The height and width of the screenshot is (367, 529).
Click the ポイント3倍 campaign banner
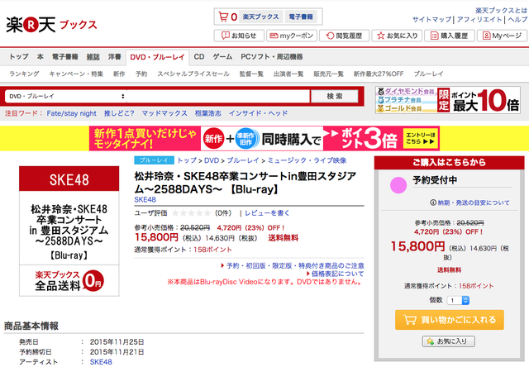point(264,138)
